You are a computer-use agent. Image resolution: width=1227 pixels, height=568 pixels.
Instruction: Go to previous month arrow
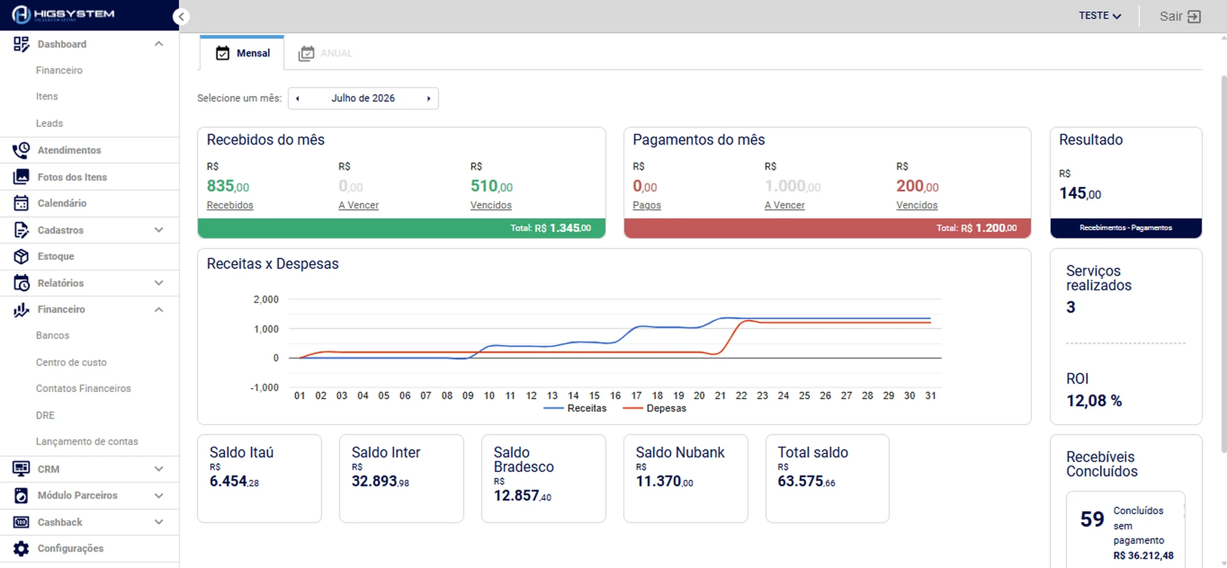pos(298,99)
